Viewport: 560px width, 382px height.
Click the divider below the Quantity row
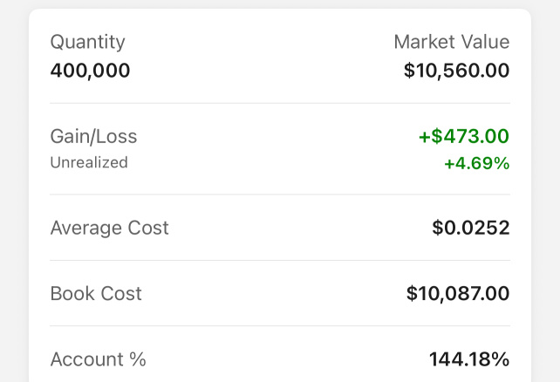280,103
